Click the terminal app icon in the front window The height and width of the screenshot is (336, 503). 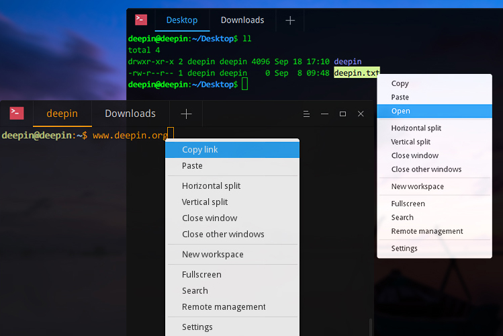pos(17,113)
